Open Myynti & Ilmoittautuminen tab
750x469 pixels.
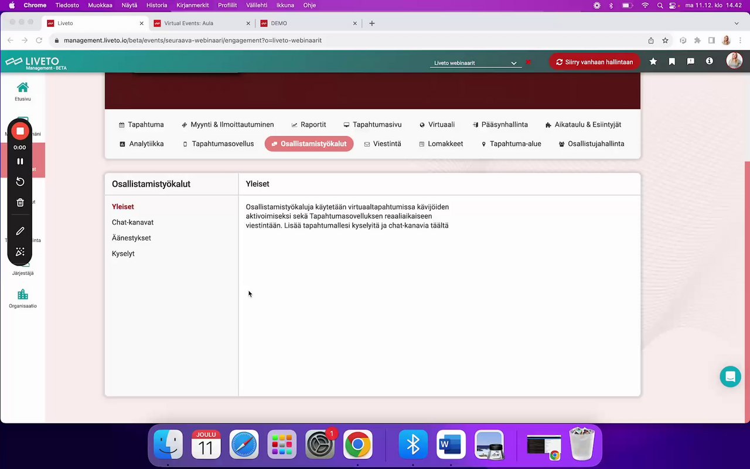tap(227, 124)
